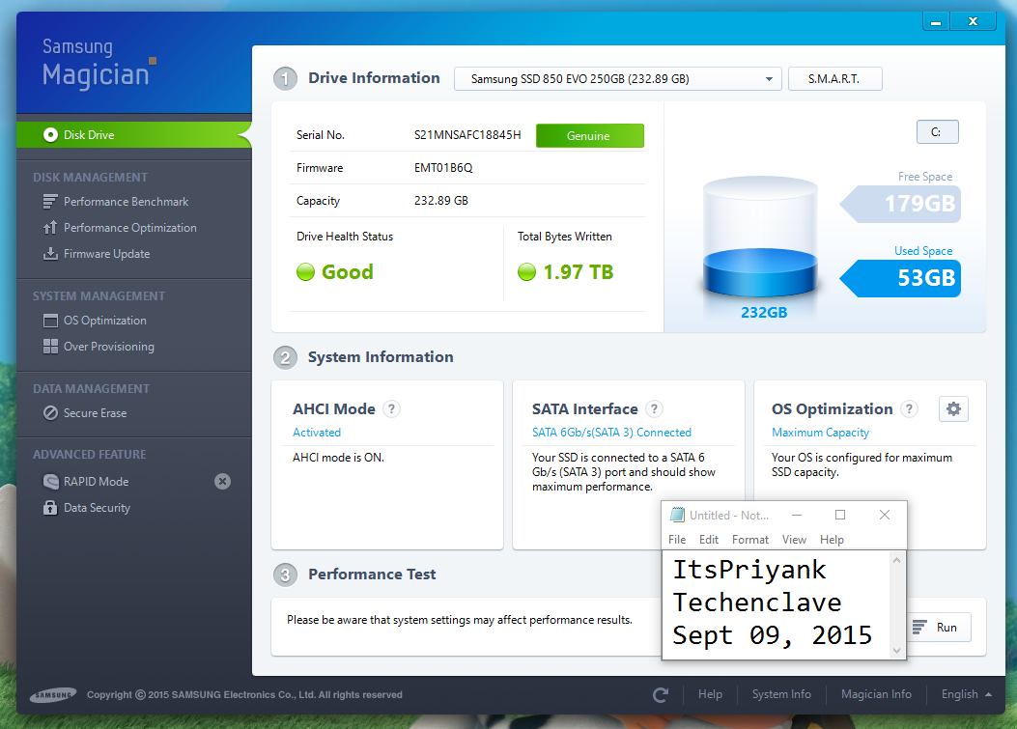
Task: Click the Secure Erase prohibition icon
Action: tap(50, 413)
